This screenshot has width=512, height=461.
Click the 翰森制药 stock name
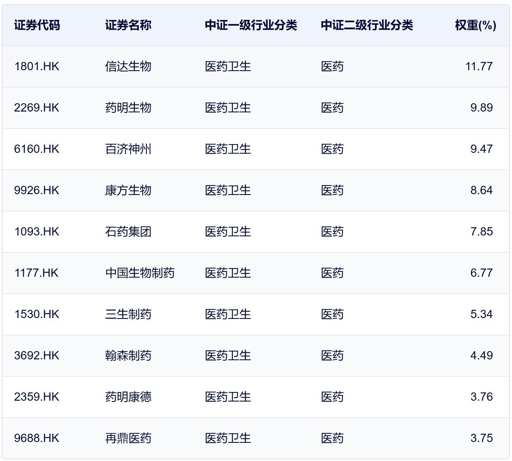129,356
